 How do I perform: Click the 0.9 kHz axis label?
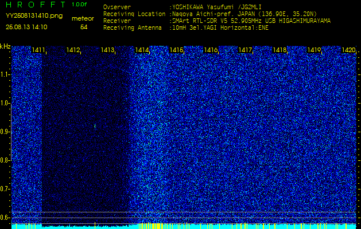pos(4,132)
